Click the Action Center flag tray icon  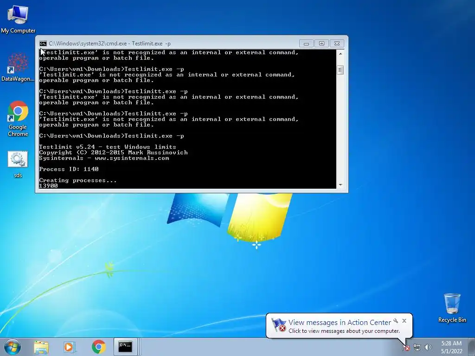tap(406, 347)
